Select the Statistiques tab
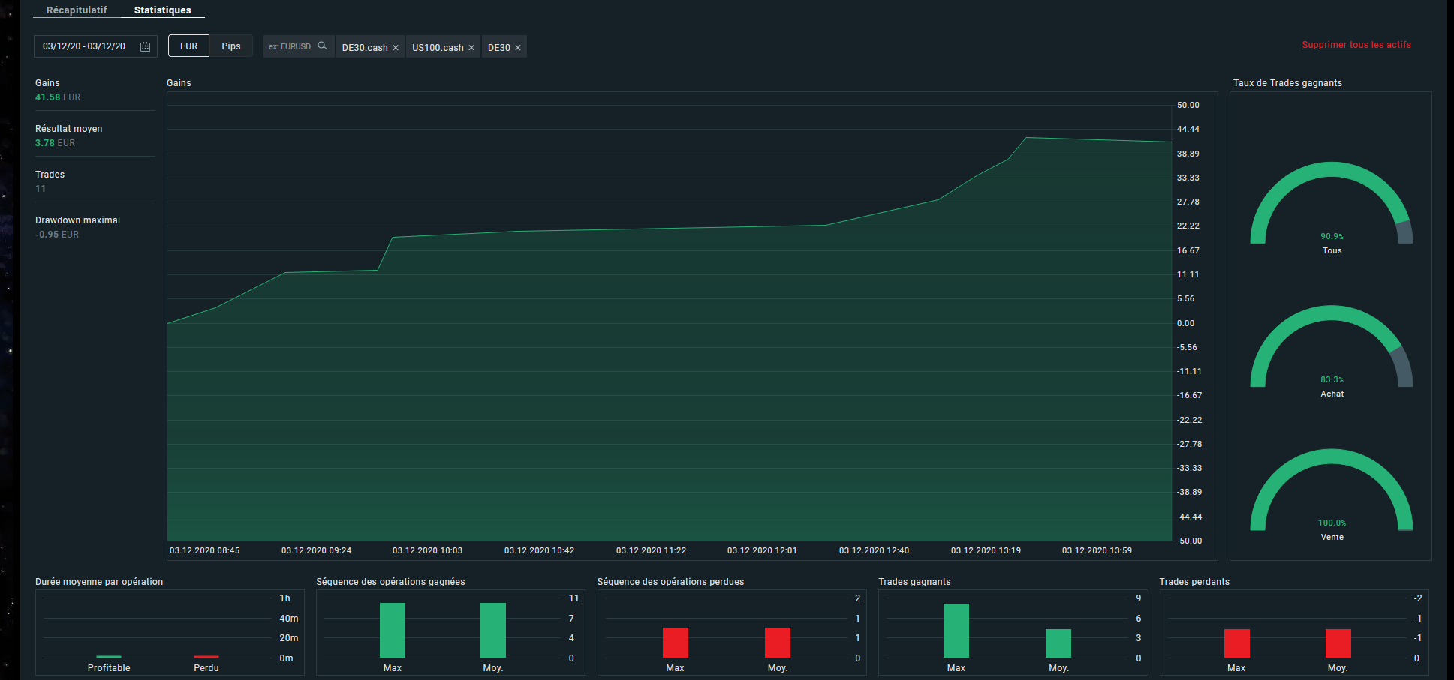Image resolution: width=1454 pixels, height=680 pixels. point(162,10)
